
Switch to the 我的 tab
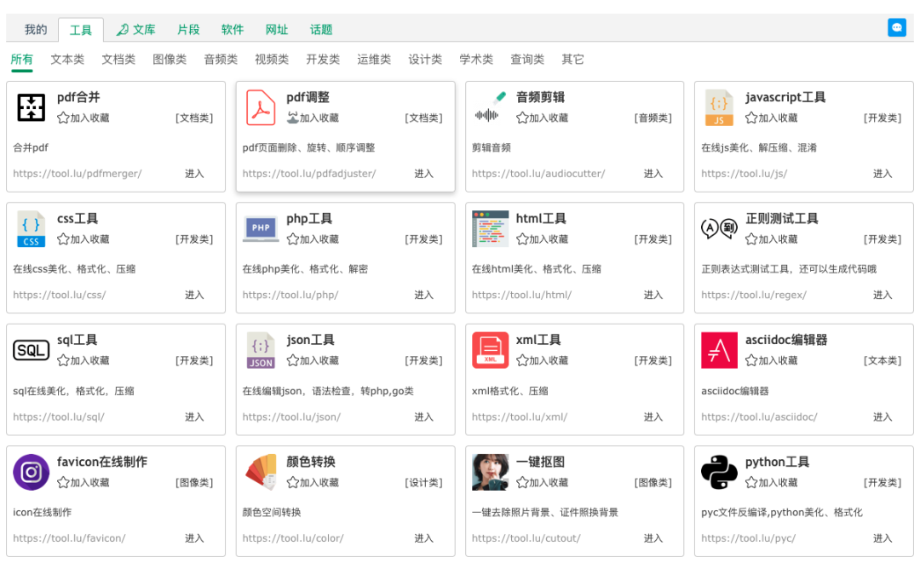point(36,29)
